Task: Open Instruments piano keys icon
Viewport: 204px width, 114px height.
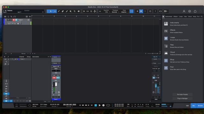Action: pos(166,24)
